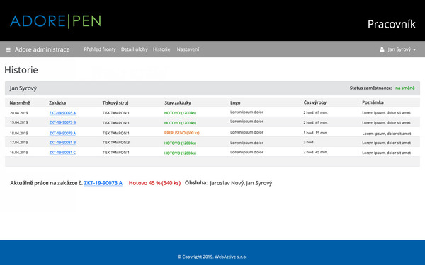The image size is (425, 265).
Task: Click the Čas výroby column header
Action: (x=315, y=102)
